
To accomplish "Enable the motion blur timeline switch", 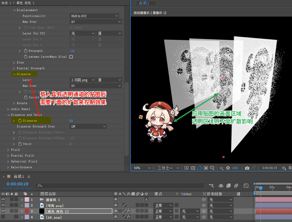I will [x=236, y=186].
